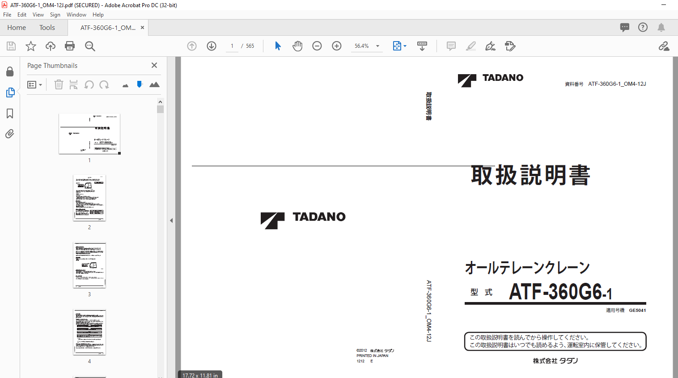Delete selected page with trash icon
This screenshot has width=678, height=378.
(x=59, y=84)
